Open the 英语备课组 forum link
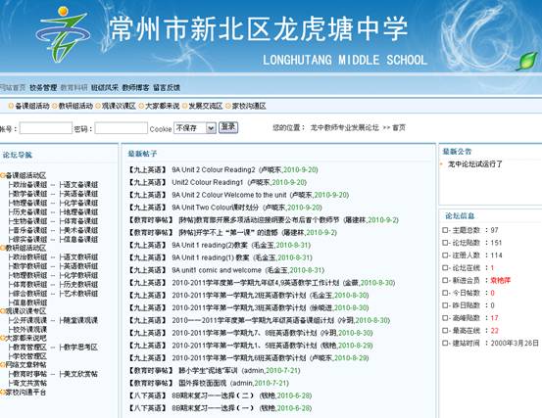The image size is (542, 418). (x=78, y=194)
